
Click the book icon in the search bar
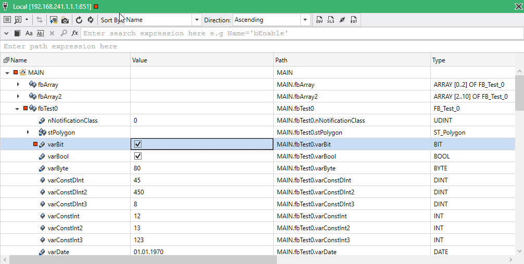17,33
